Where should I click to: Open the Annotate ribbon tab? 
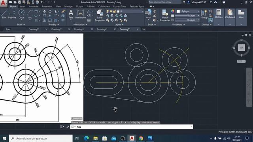[x=34, y=6]
